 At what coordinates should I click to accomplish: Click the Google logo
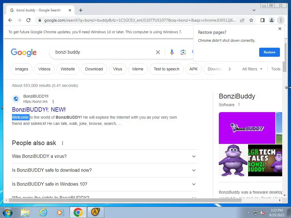[24, 53]
